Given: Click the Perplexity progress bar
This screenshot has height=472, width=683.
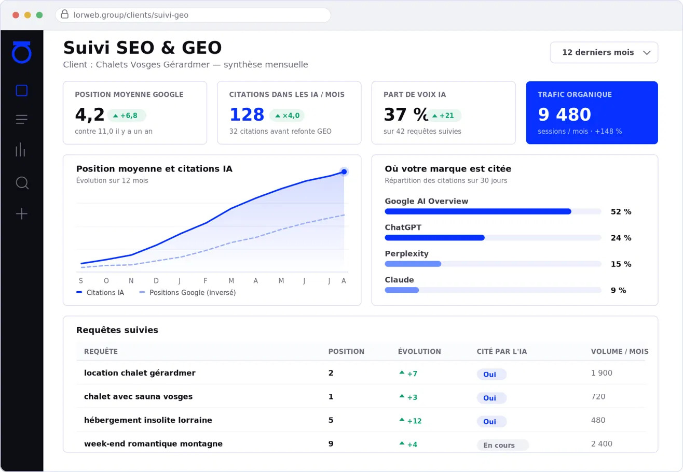Looking at the screenshot, I should (x=493, y=264).
